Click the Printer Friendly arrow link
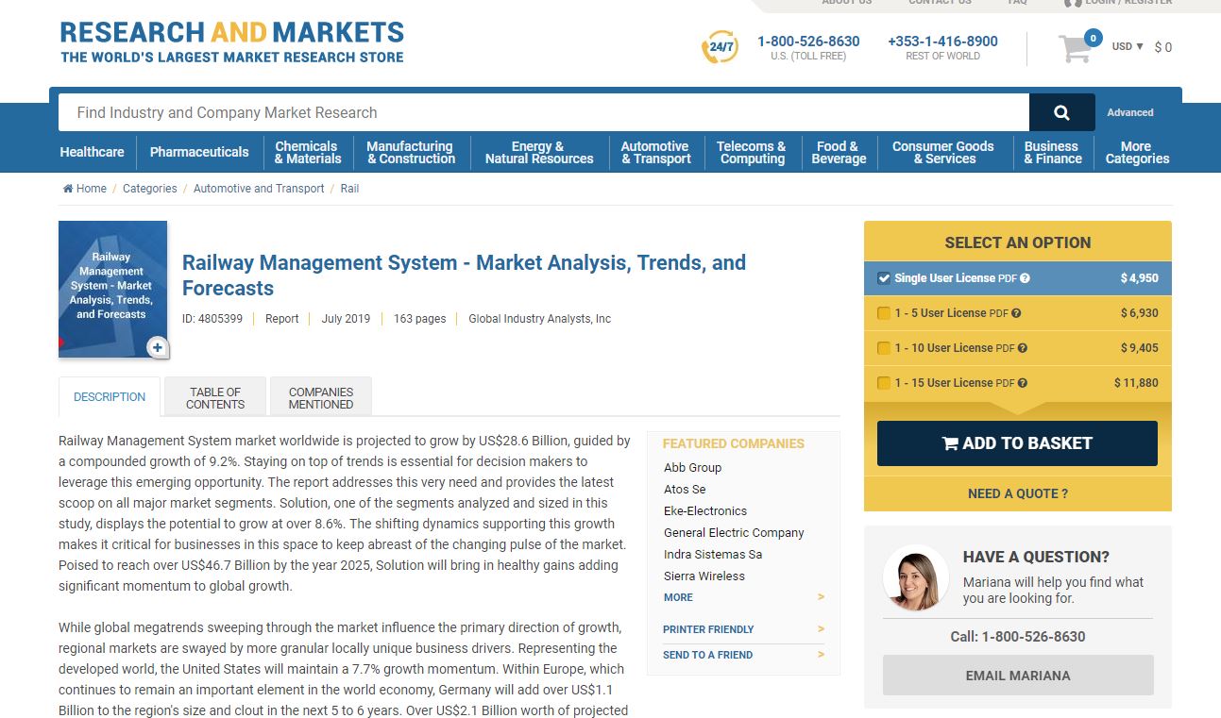Screen dimensions: 1221x718 [821, 629]
